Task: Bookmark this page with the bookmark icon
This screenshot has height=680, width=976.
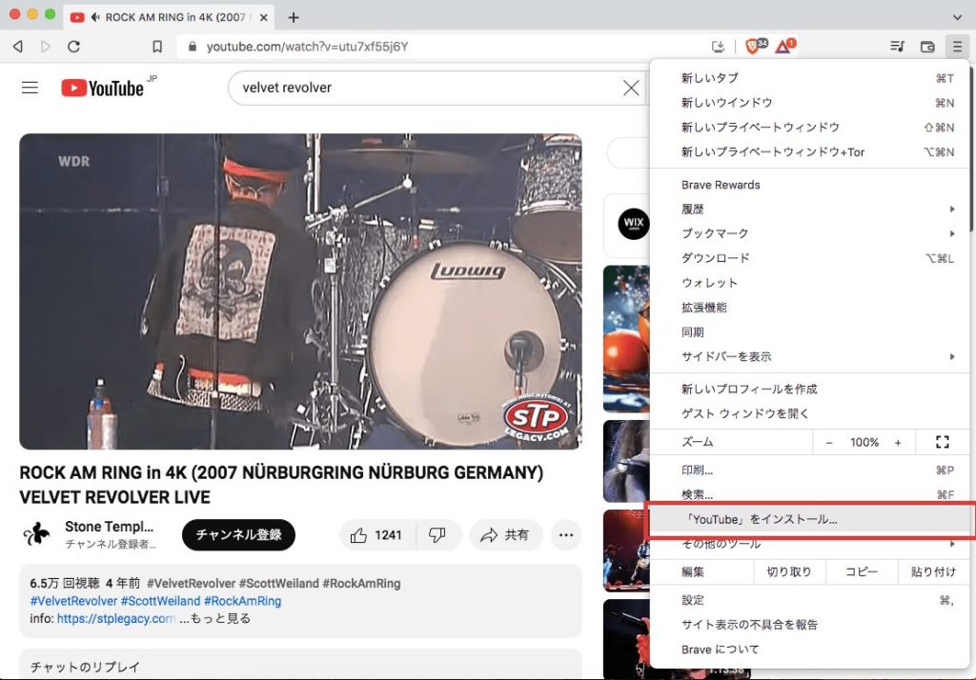Action: pos(157,47)
